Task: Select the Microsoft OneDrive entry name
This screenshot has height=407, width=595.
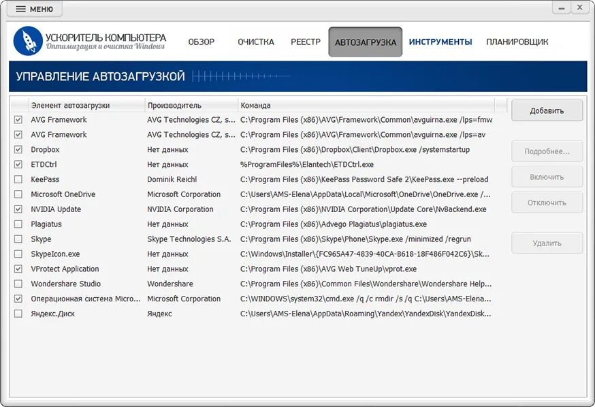Action: (x=63, y=194)
